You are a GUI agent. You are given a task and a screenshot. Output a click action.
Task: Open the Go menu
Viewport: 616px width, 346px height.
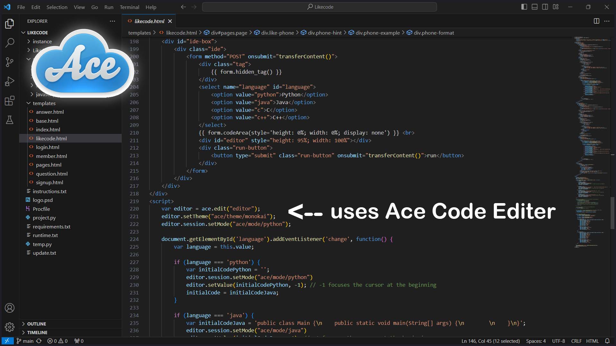click(x=95, y=7)
